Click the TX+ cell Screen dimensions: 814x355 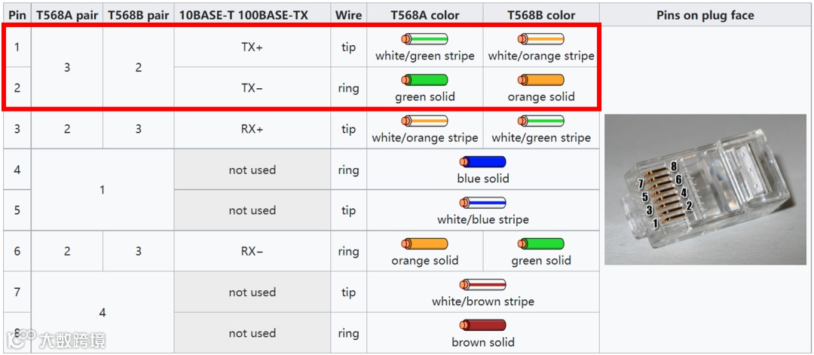252,47
